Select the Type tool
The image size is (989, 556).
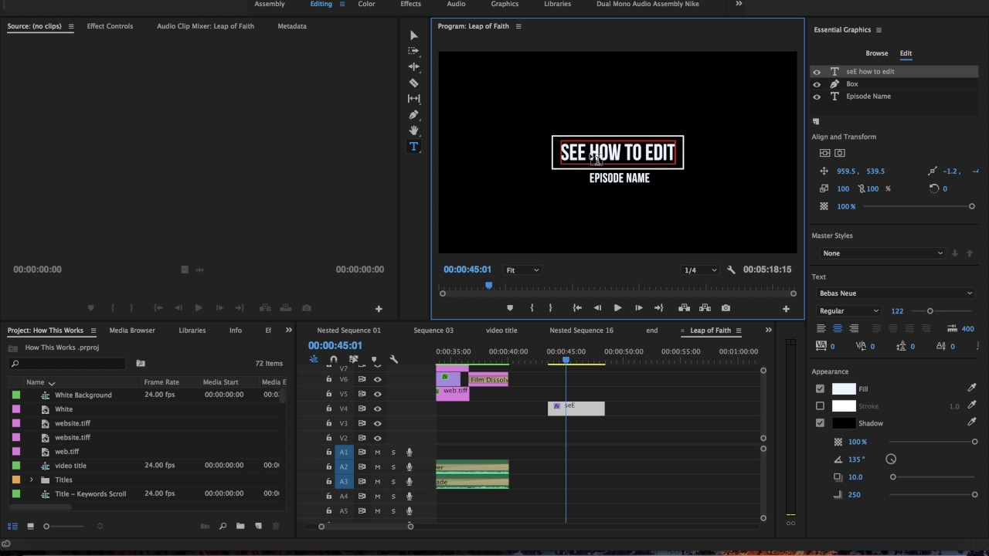tap(413, 147)
